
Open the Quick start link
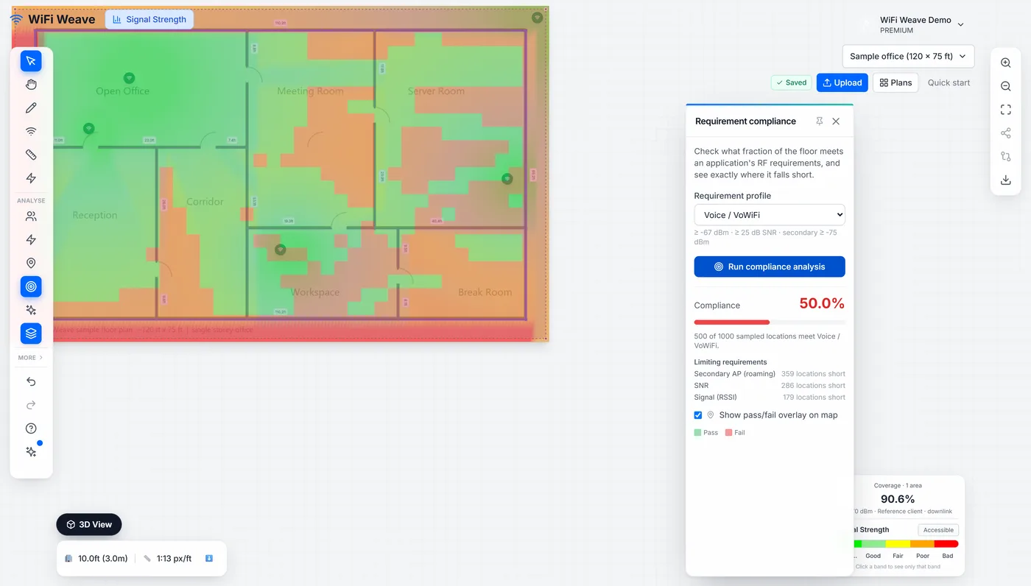(x=949, y=82)
